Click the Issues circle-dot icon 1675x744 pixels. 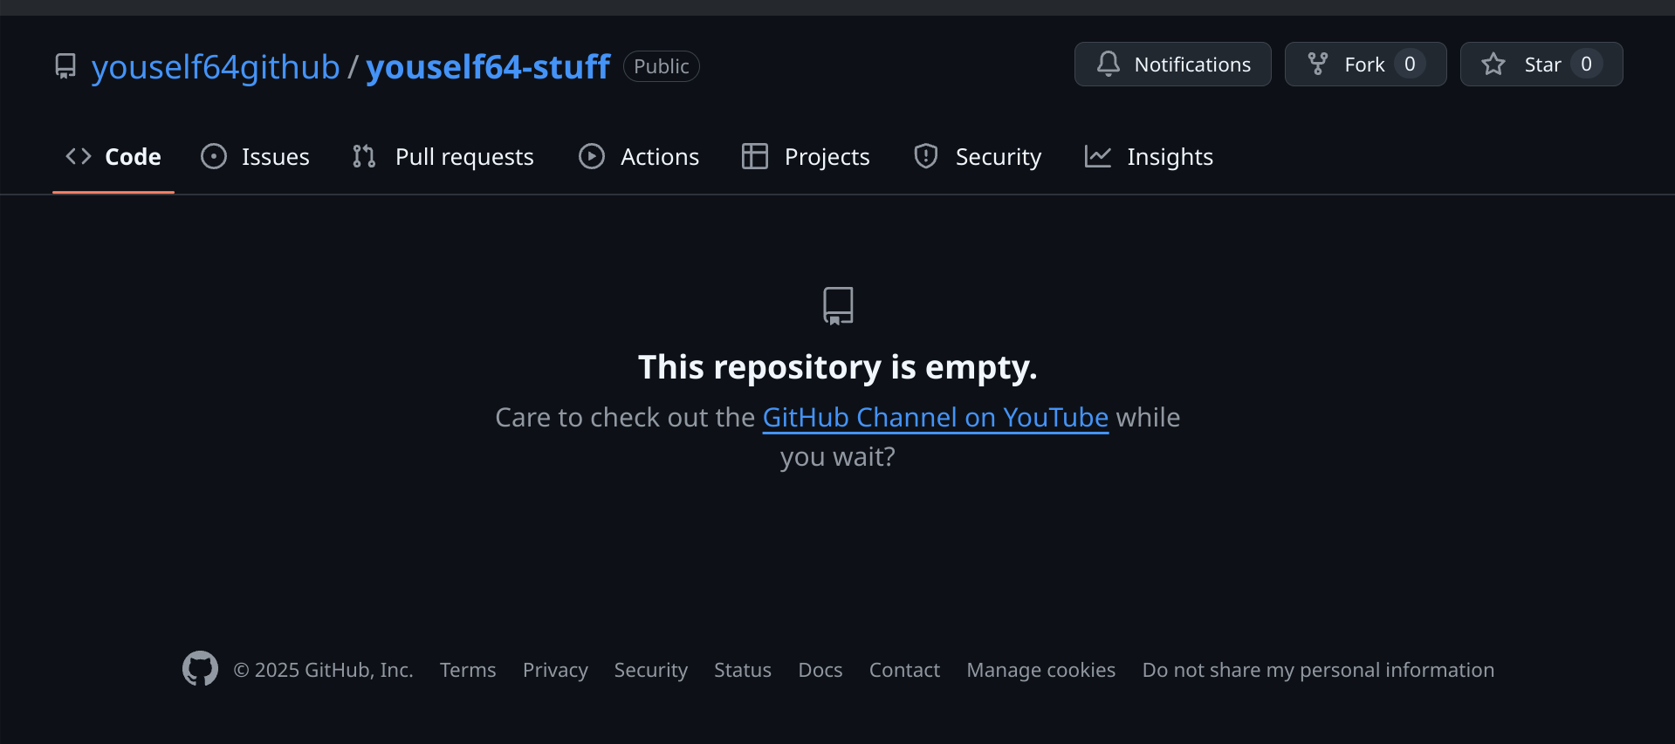[x=214, y=156]
